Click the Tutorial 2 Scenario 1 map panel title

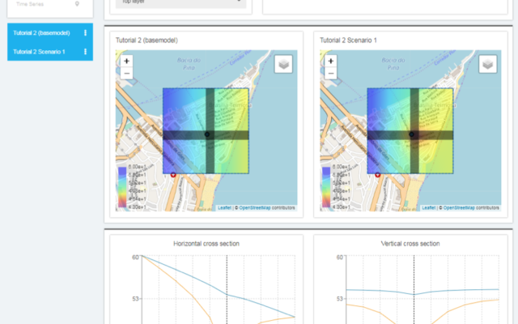coord(348,40)
